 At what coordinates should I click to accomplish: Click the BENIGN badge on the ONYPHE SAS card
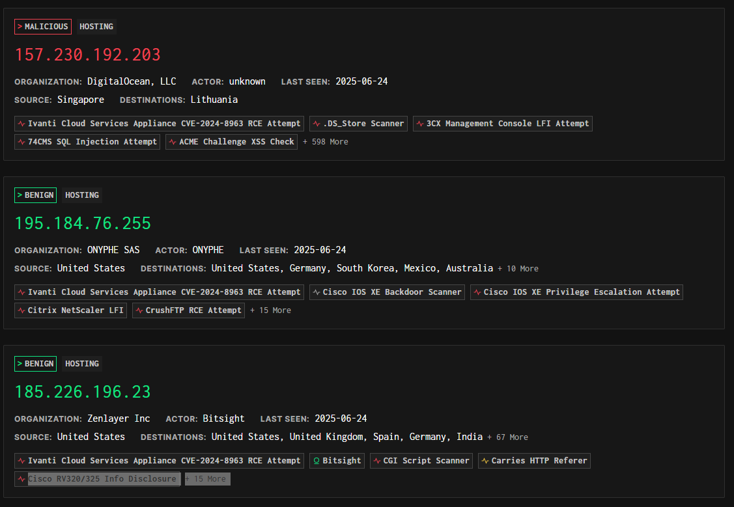tap(36, 195)
